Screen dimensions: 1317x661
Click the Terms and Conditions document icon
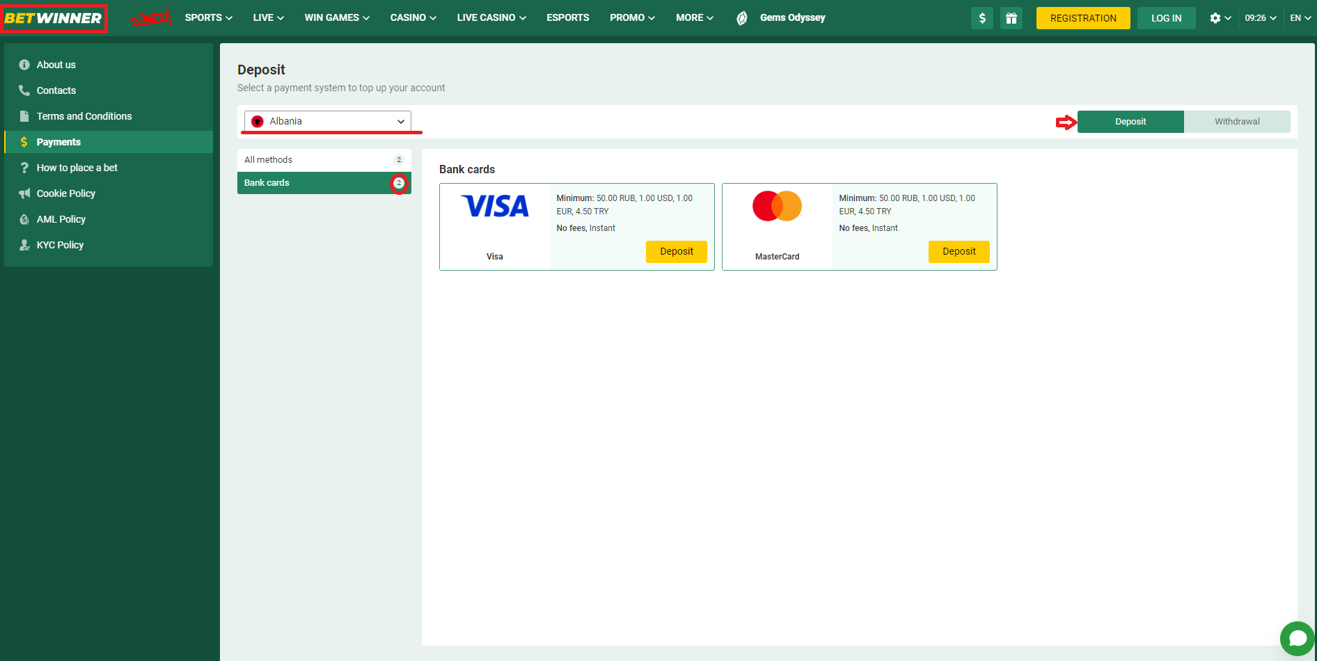tap(24, 116)
